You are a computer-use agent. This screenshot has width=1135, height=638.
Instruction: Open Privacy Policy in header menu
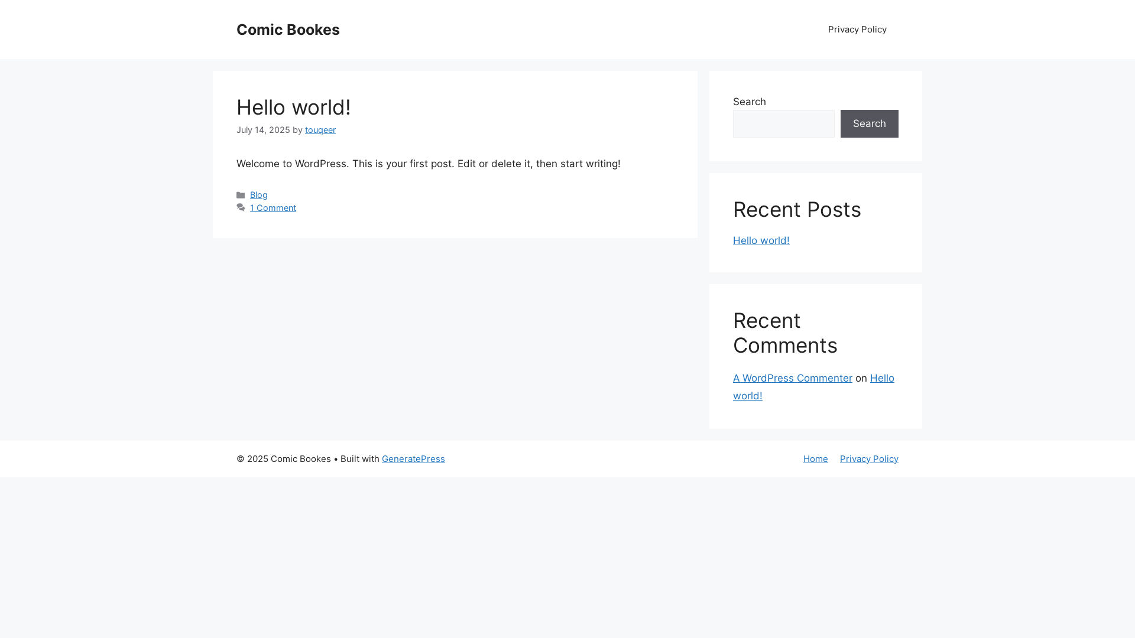tap(857, 30)
